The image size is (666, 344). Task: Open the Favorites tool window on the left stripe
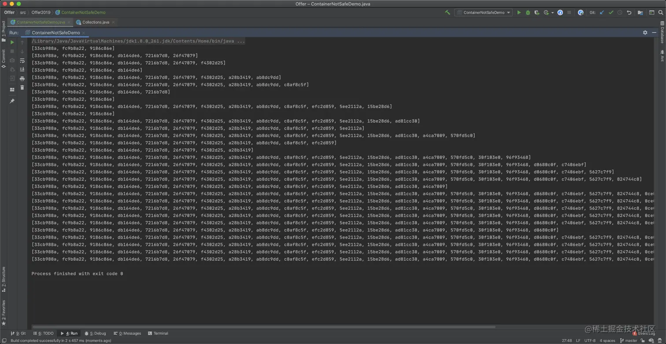click(x=4, y=312)
